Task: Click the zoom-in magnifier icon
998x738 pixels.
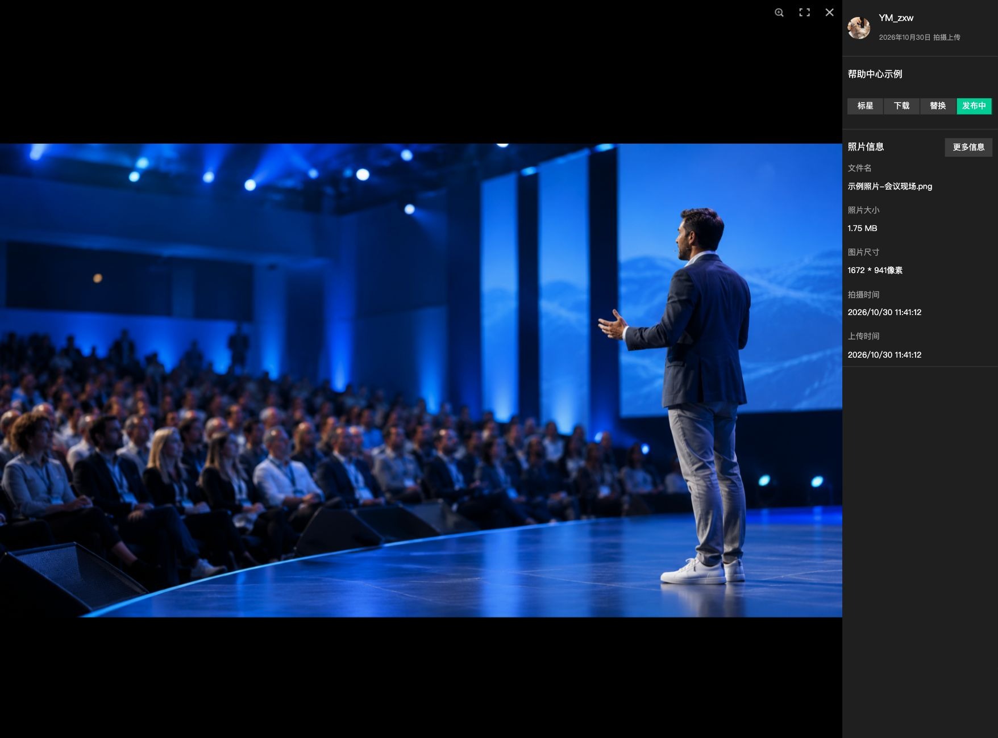Action: point(779,12)
